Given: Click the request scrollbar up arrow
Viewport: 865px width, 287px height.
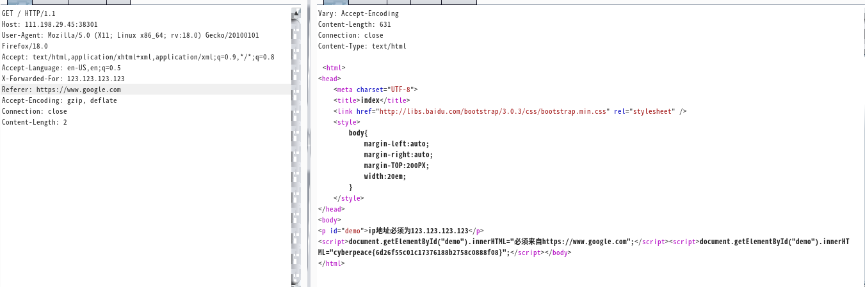Looking at the screenshot, I should tap(295, 13).
